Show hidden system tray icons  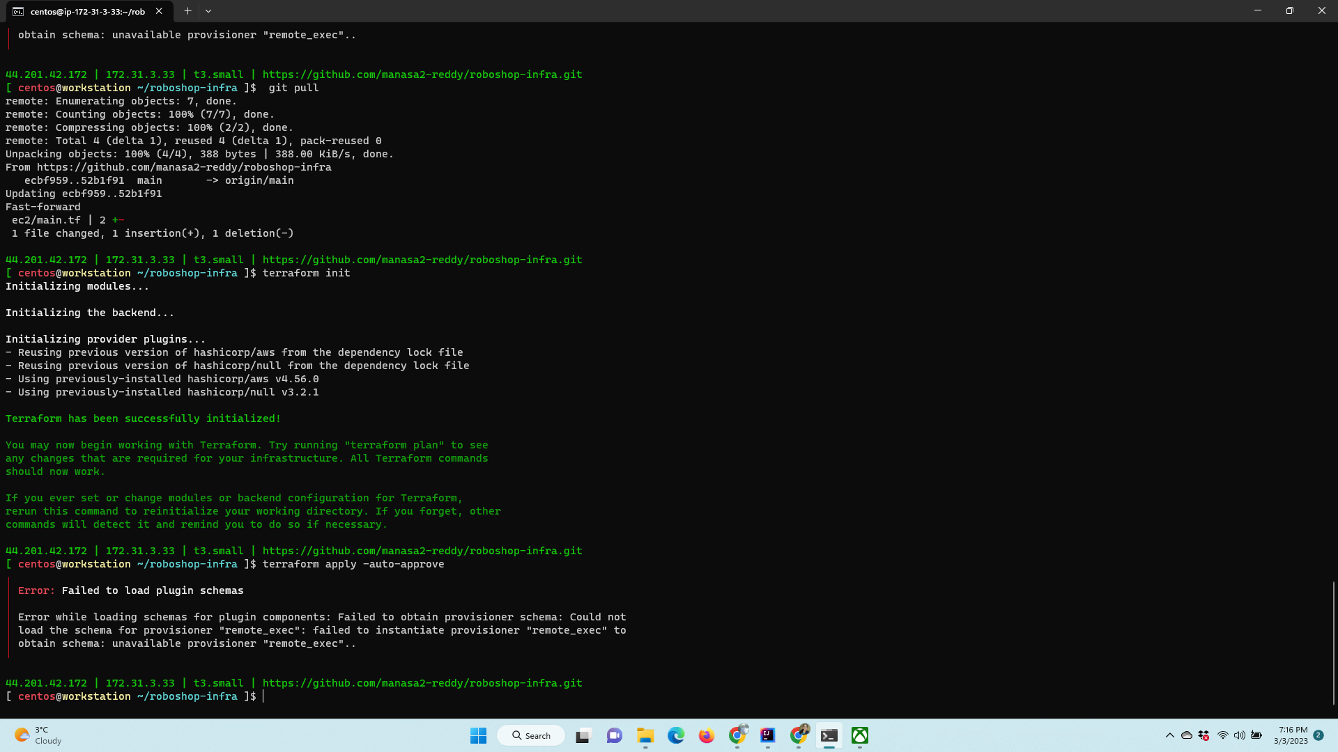tap(1169, 735)
